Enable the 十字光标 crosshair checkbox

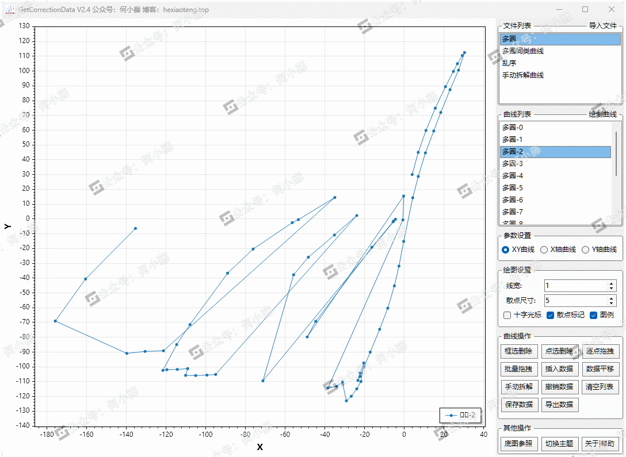click(x=507, y=315)
